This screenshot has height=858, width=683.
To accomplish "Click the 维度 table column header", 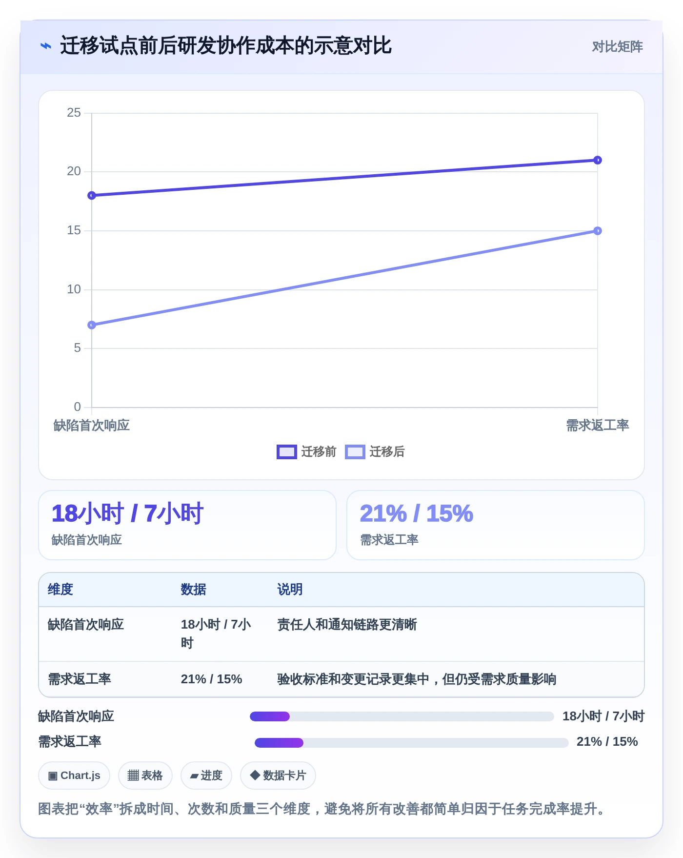I will pyautogui.click(x=60, y=590).
